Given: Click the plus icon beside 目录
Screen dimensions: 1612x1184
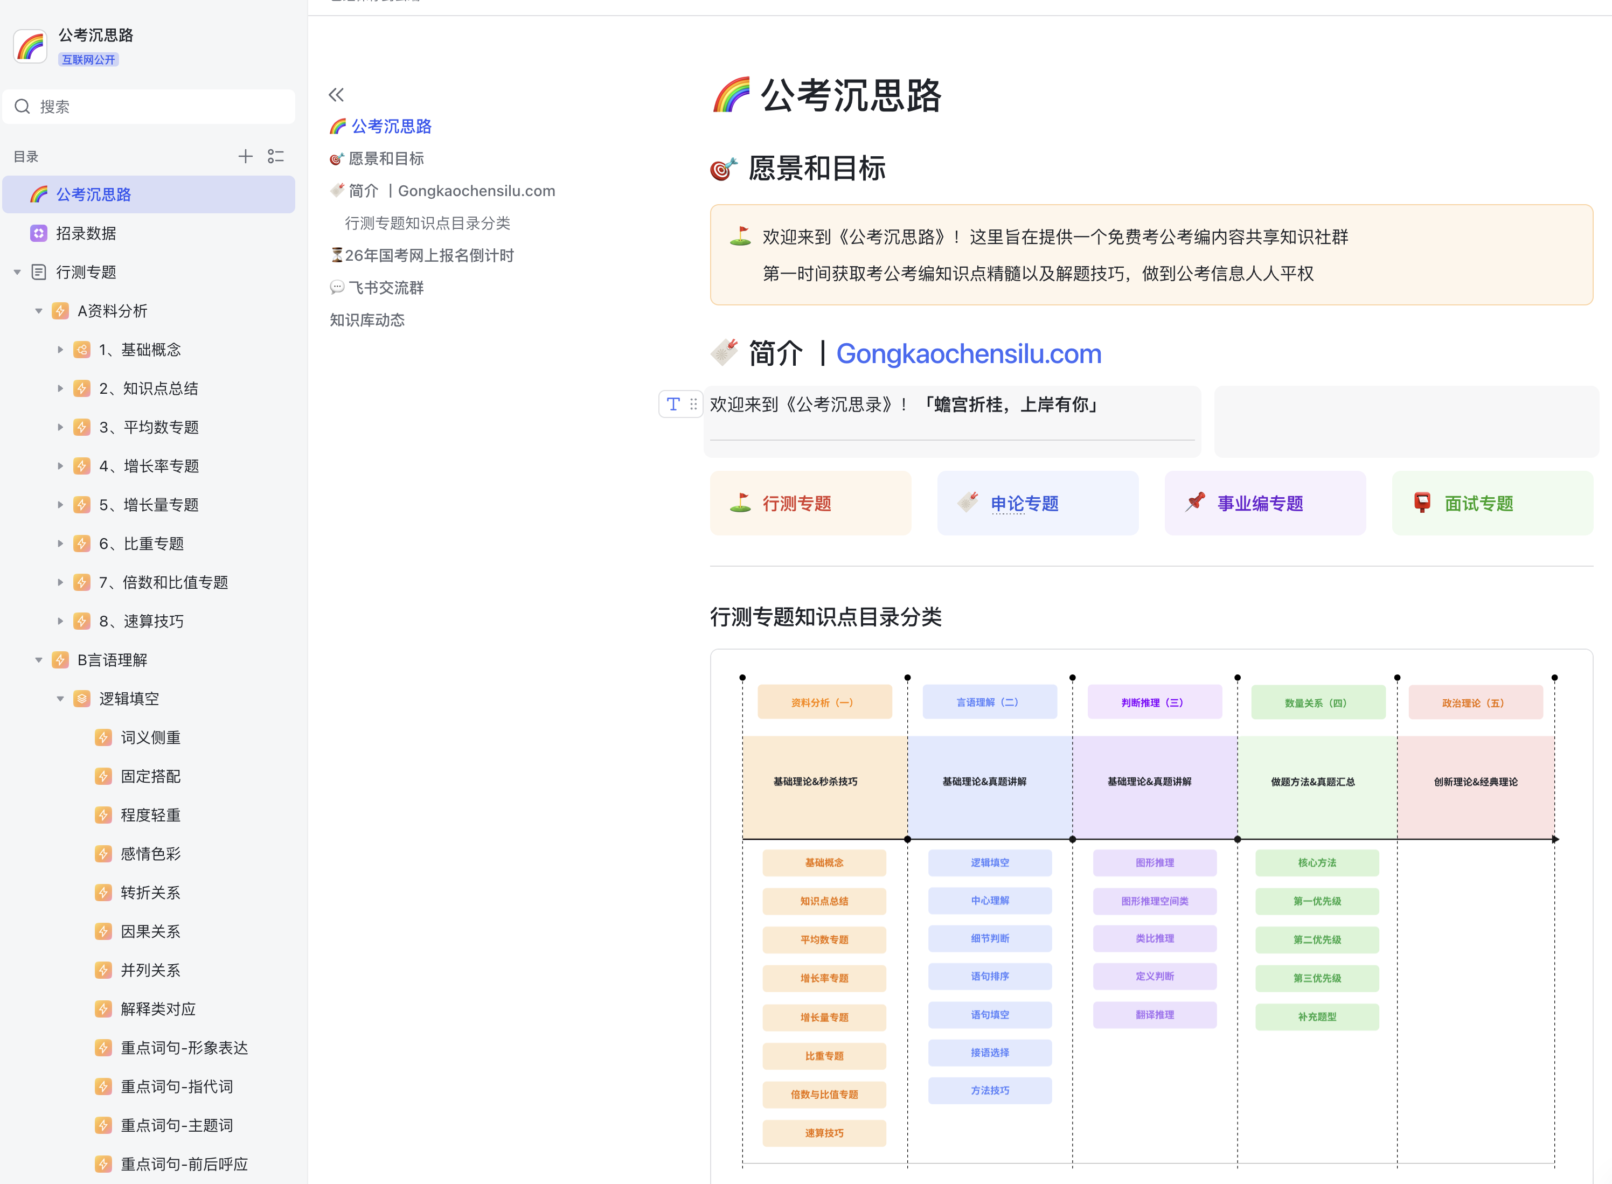Looking at the screenshot, I should 246,156.
